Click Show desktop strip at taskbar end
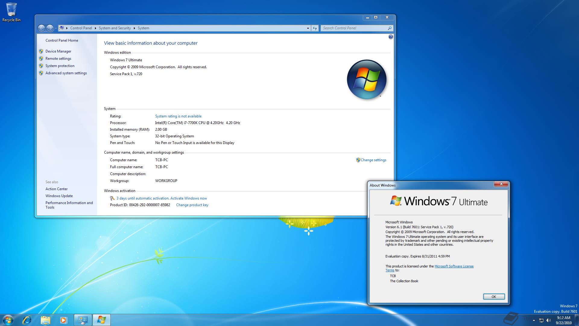The height and width of the screenshot is (326, 579). [x=577, y=320]
